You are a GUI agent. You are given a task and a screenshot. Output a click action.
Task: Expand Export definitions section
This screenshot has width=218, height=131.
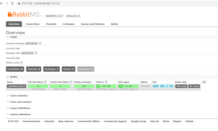pyautogui.click(x=20, y=108)
